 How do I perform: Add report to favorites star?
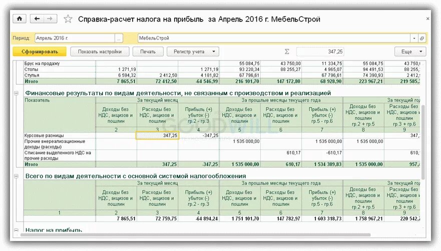tap(68, 19)
